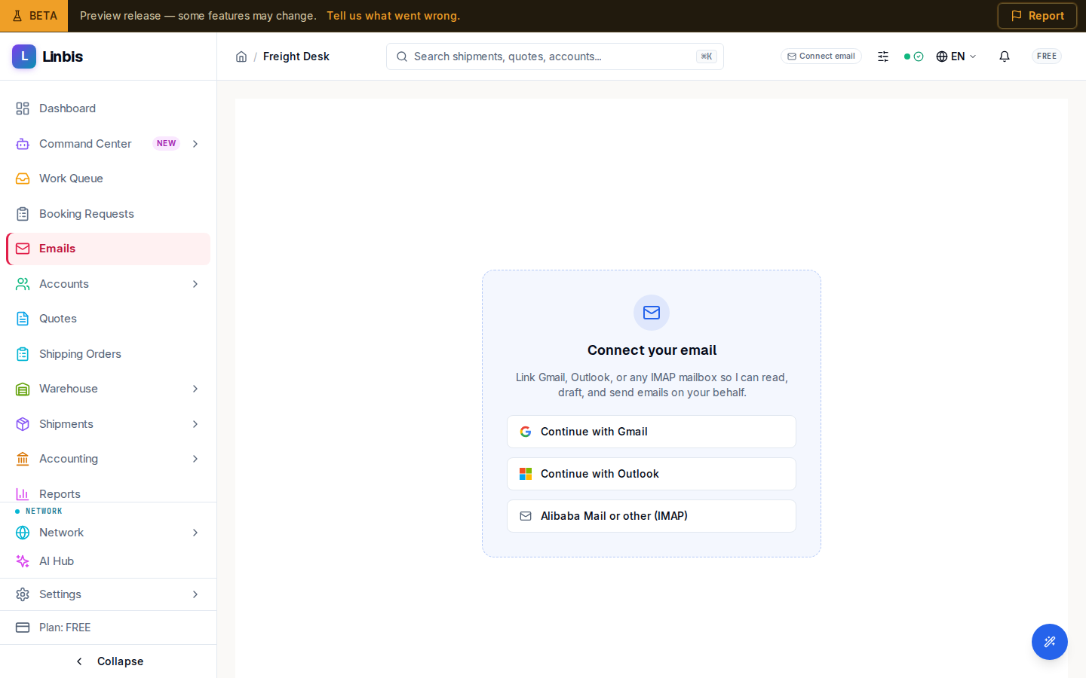Click the Connect email pill in header
Screen dimensions: 1086x678
[821, 56]
